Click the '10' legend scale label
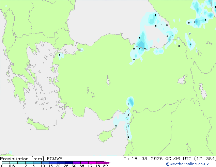The height and width of the screenshot is (167, 216). (43, 166)
